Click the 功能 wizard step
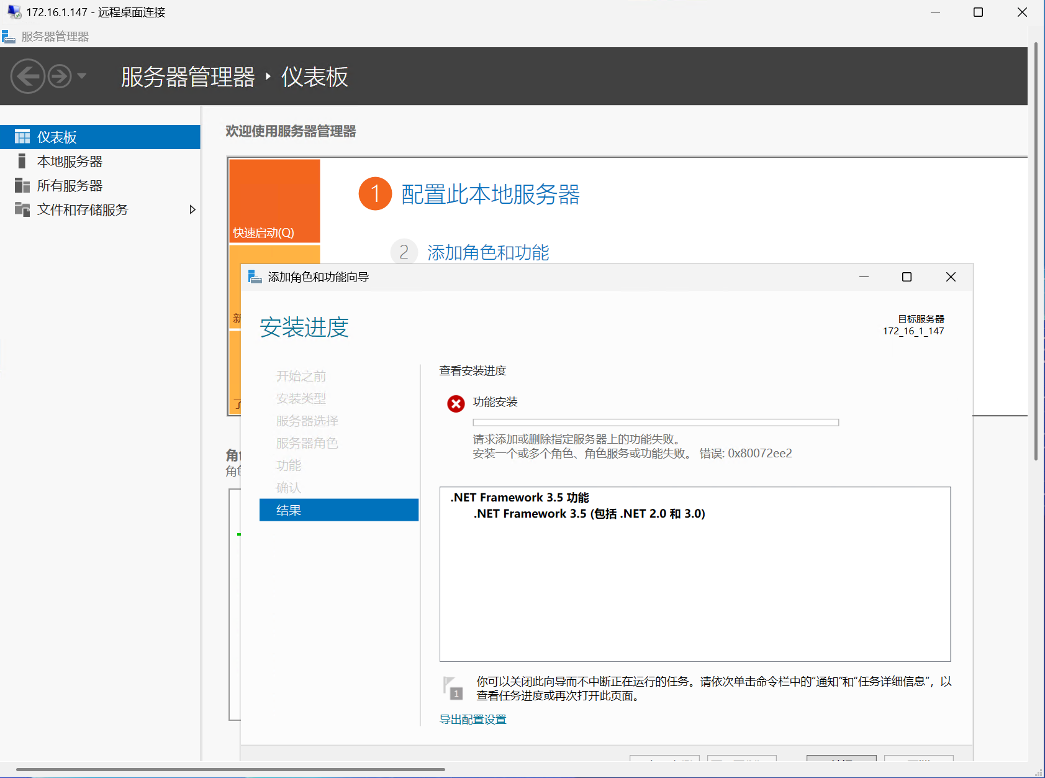The image size is (1045, 778). [x=289, y=465]
